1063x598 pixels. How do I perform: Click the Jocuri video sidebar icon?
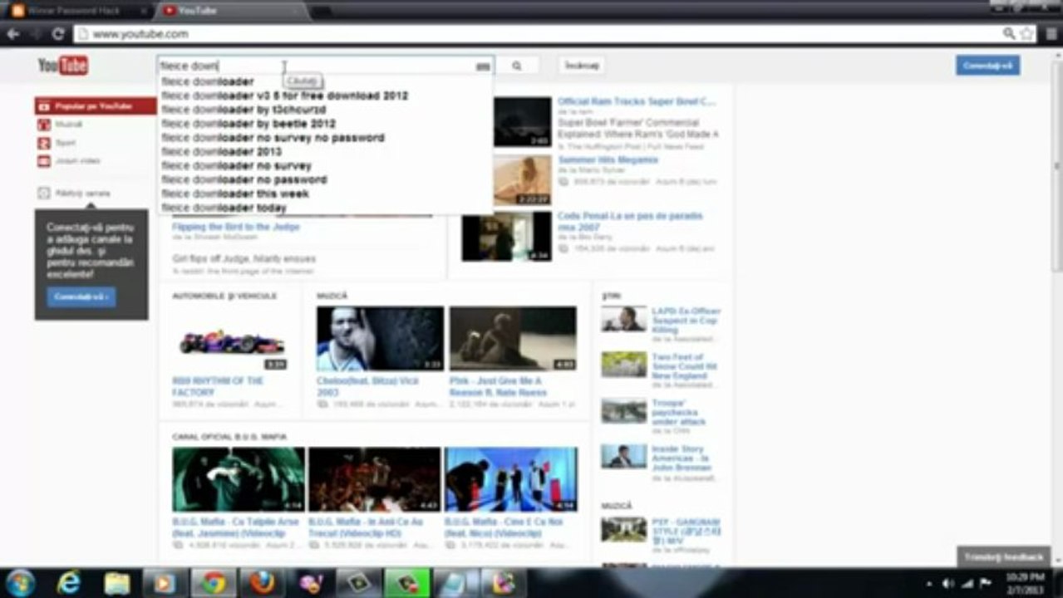point(44,160)
